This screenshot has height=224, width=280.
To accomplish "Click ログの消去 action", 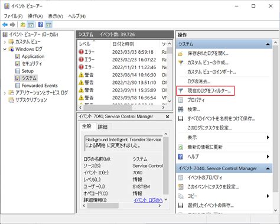I will 199,82.
